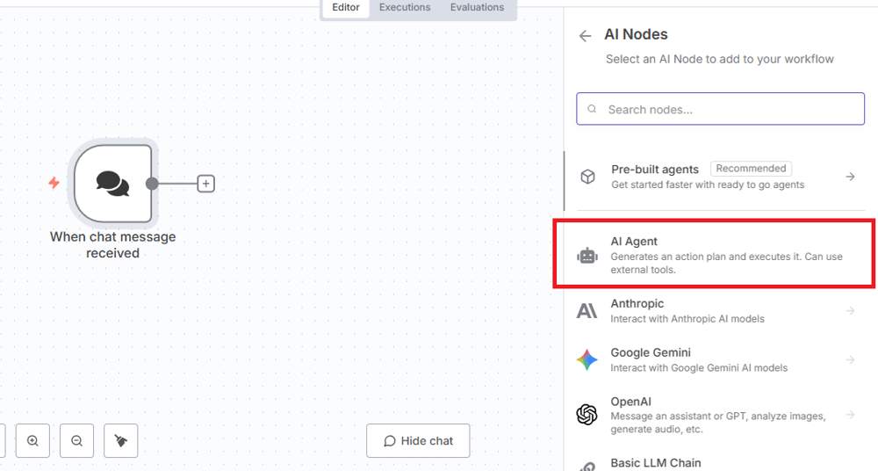Expand Anthropic actions using its arrow
Image resolution: width=878 pixels, height=471 pixels.
(850, 310)
